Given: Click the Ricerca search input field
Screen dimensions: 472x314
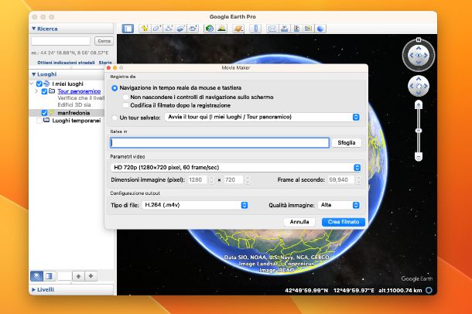Looking at the screenshot, I should tap(61, 41).
